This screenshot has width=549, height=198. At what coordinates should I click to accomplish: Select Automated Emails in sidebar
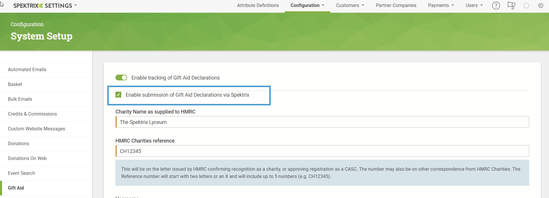pos(46,70)
